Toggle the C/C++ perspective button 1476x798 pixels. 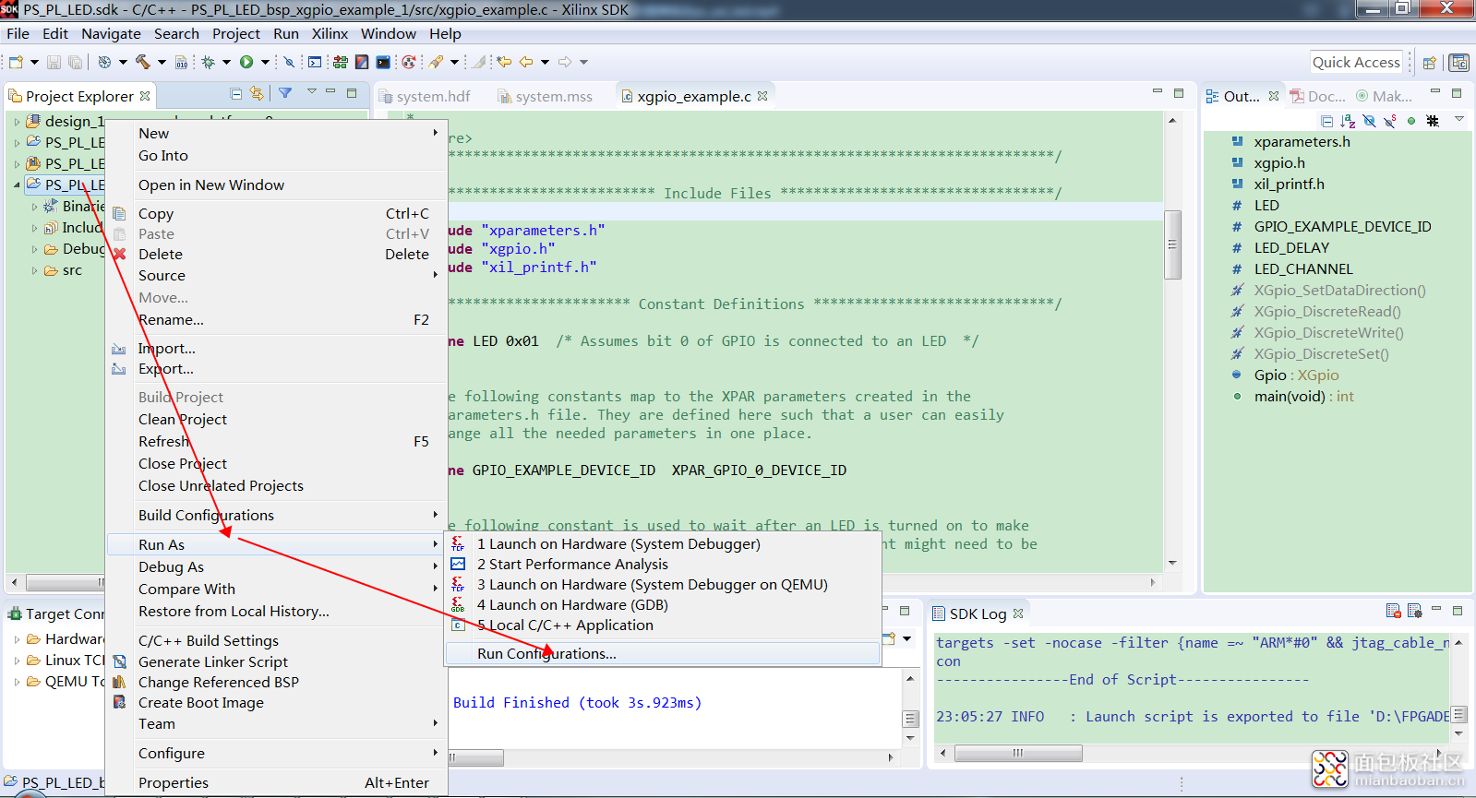(x=1459, y=63)
